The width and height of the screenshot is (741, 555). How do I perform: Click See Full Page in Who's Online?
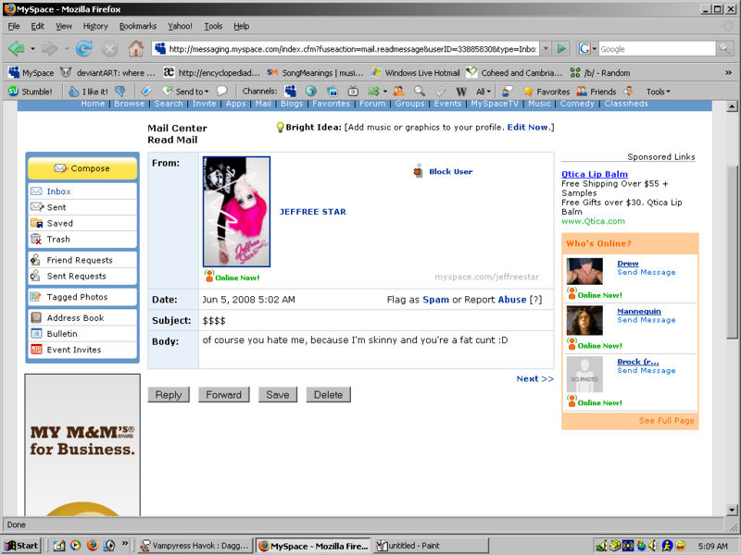coord(666,421)
